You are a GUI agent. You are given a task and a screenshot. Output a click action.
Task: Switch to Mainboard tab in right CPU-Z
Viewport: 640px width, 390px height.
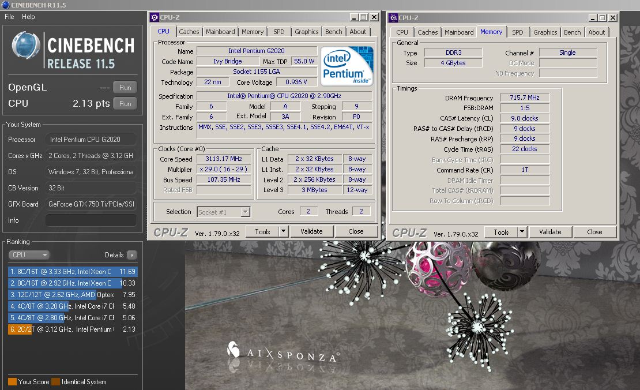(459, 32)
